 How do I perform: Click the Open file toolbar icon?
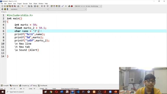[5, 6]
